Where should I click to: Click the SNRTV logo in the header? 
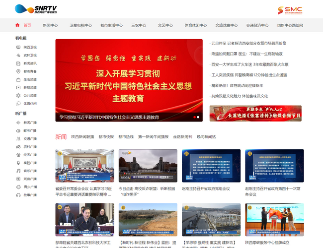[36, 9]
